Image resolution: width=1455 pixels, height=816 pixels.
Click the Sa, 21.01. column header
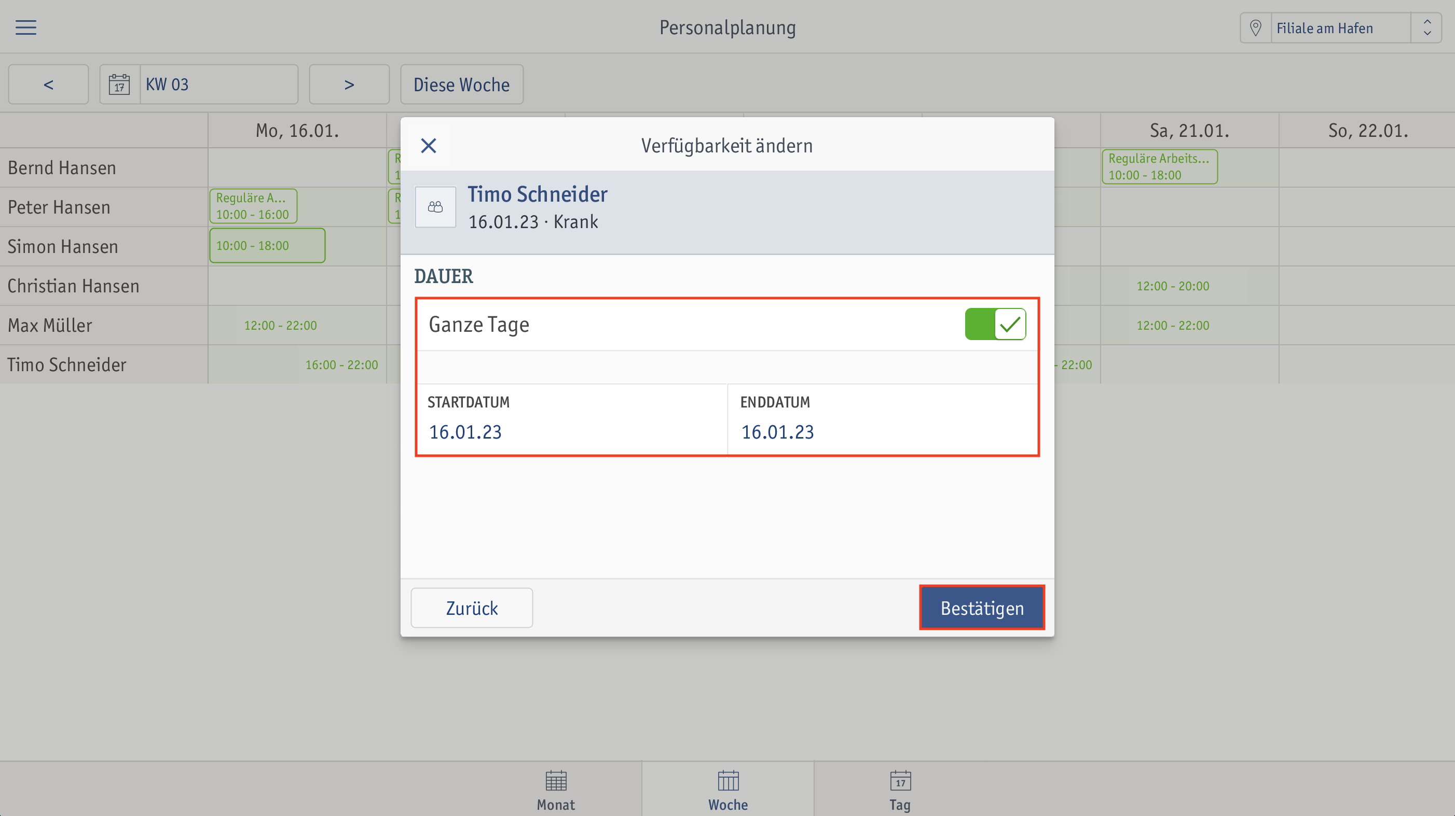click(x=1189, y=130)
